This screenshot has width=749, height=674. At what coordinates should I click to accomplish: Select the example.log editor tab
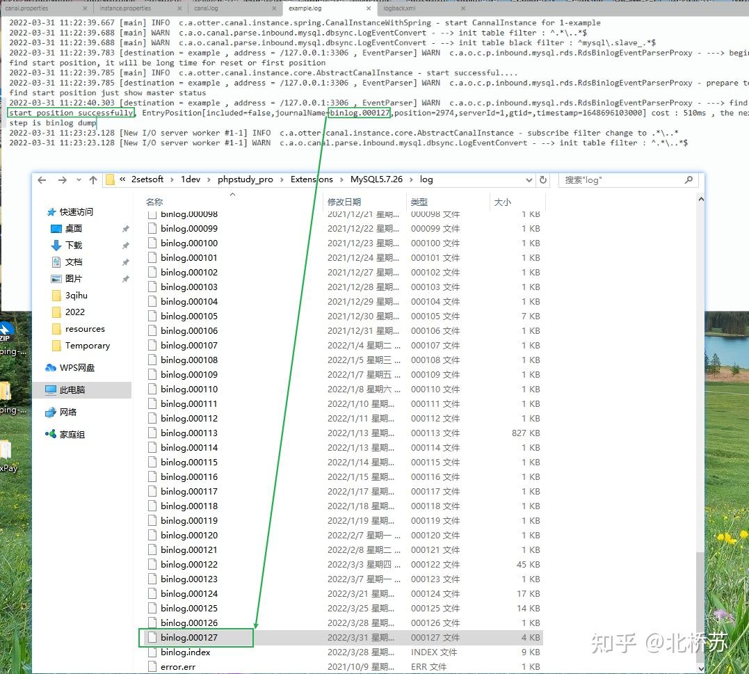pyautogui.click(x=305, y=8)
